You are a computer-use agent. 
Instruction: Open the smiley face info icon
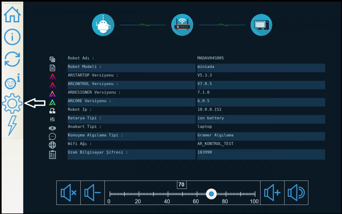[x=12, y=82]
